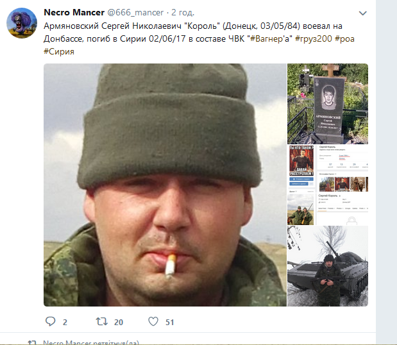Click the likes count 51

(169, 322)
